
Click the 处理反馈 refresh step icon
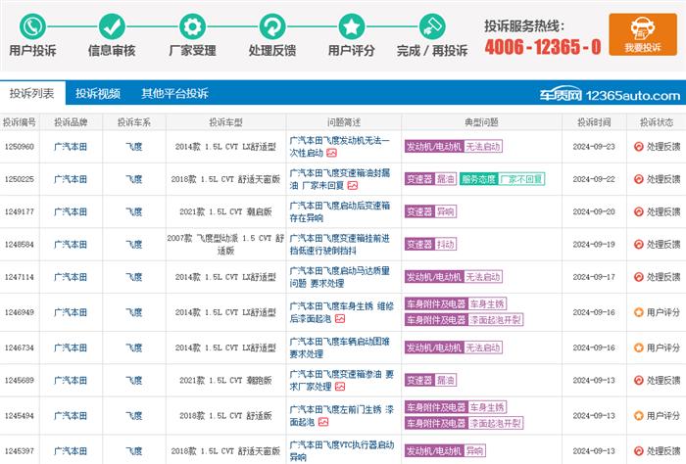coord(272,26)
